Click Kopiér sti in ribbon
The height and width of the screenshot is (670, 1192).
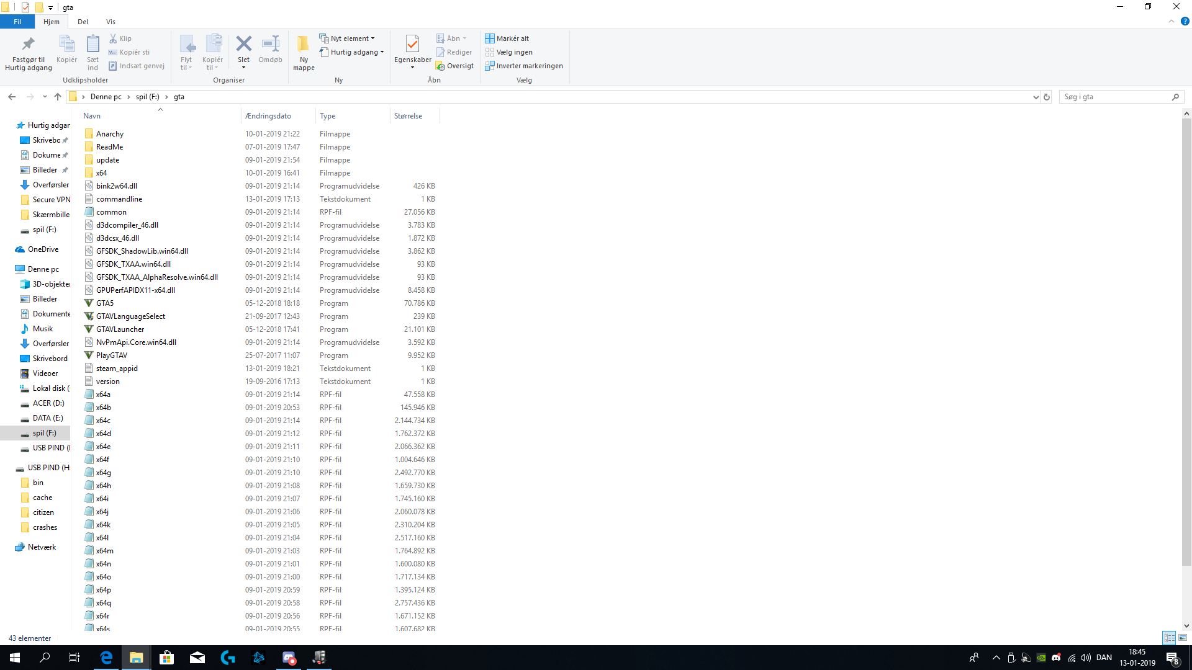click(x=129, y=52)
